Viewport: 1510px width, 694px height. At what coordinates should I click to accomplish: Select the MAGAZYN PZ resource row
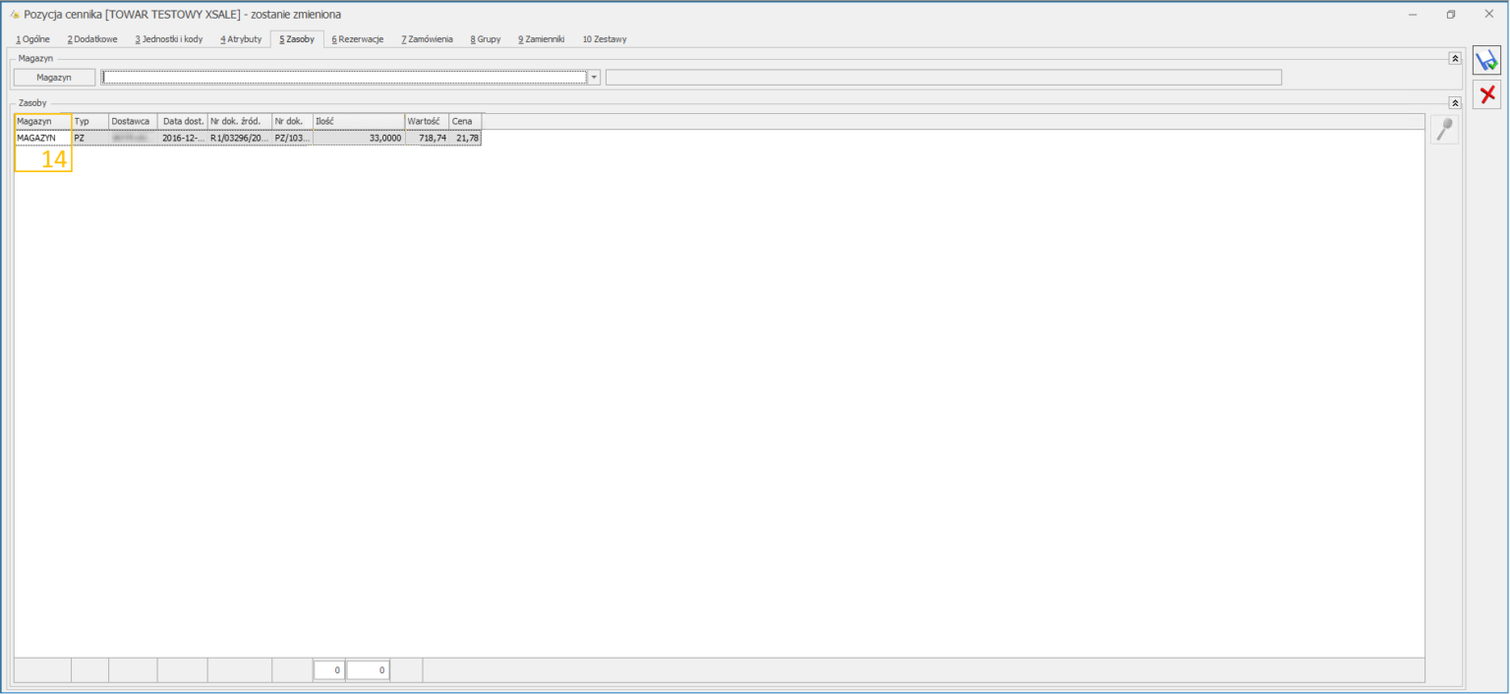(x=246, y=139)
